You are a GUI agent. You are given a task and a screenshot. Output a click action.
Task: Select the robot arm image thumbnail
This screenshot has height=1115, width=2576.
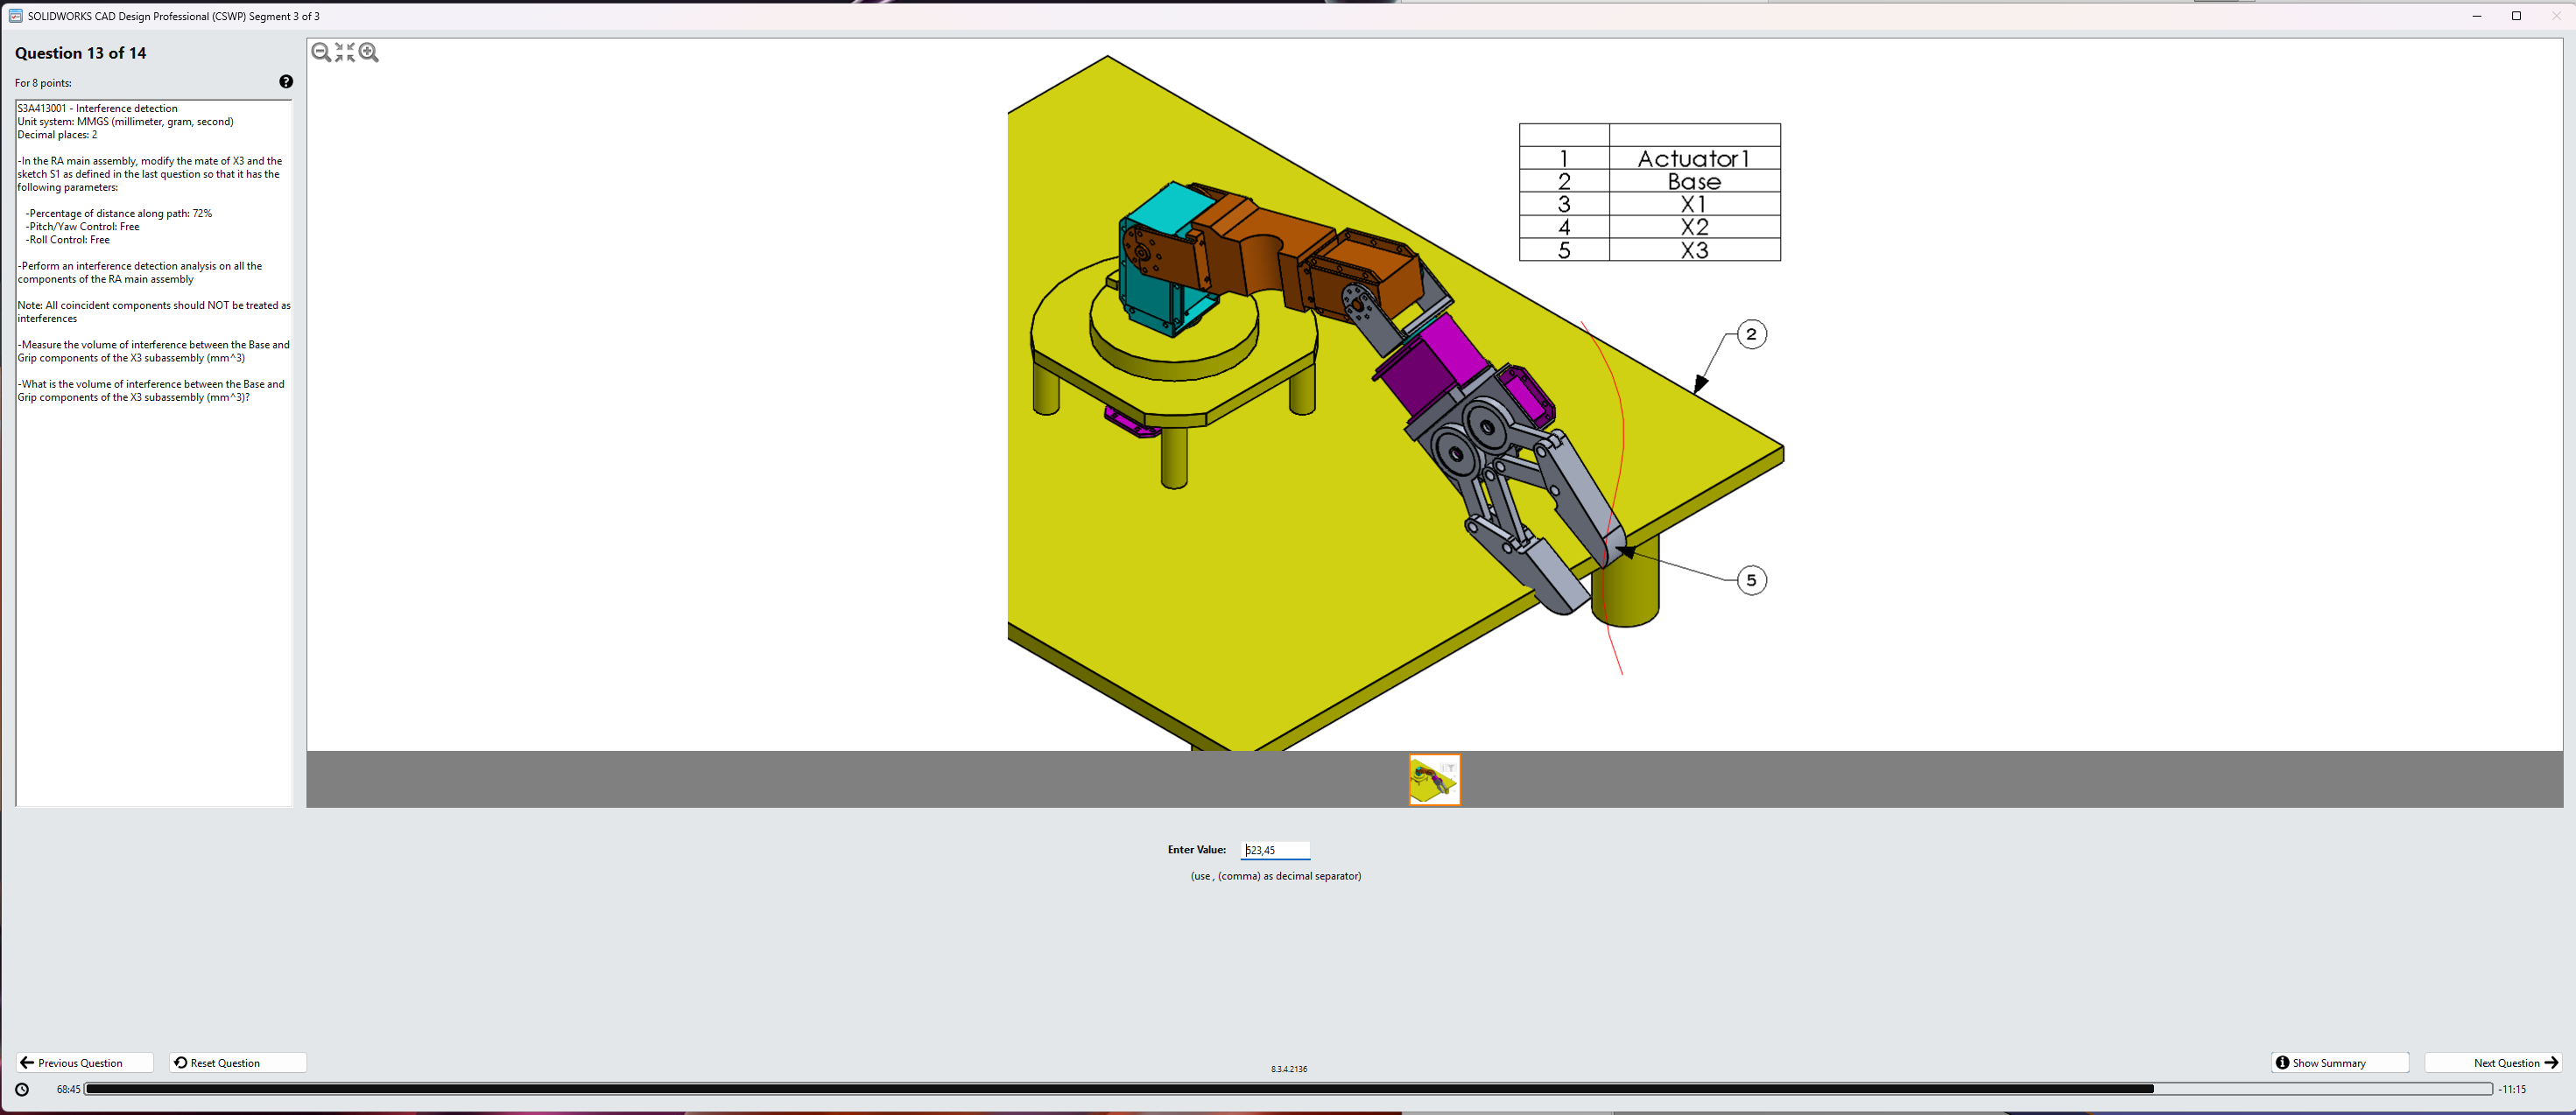(1434, 779)
